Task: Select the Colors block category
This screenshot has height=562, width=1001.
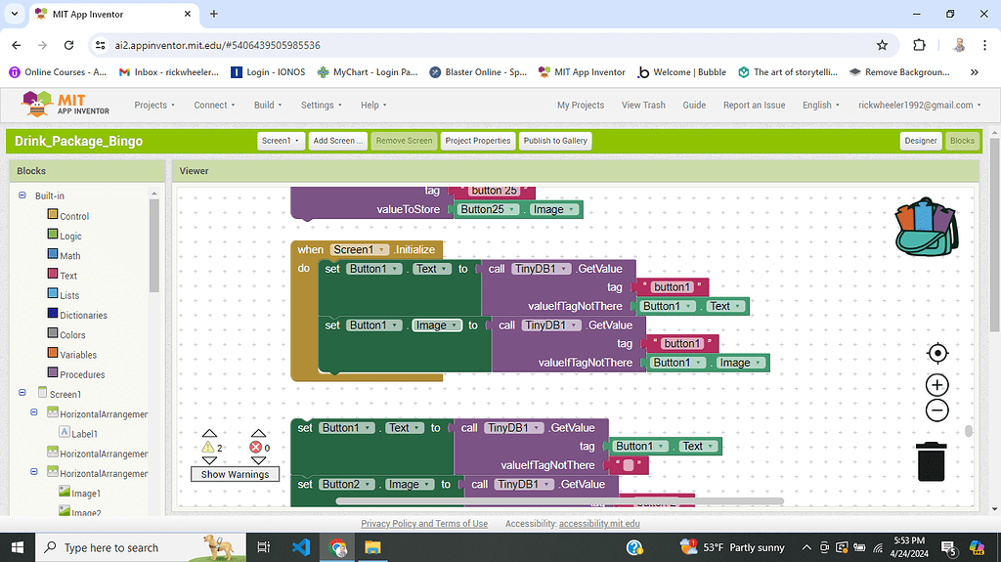Action: [x=72, y=335]
